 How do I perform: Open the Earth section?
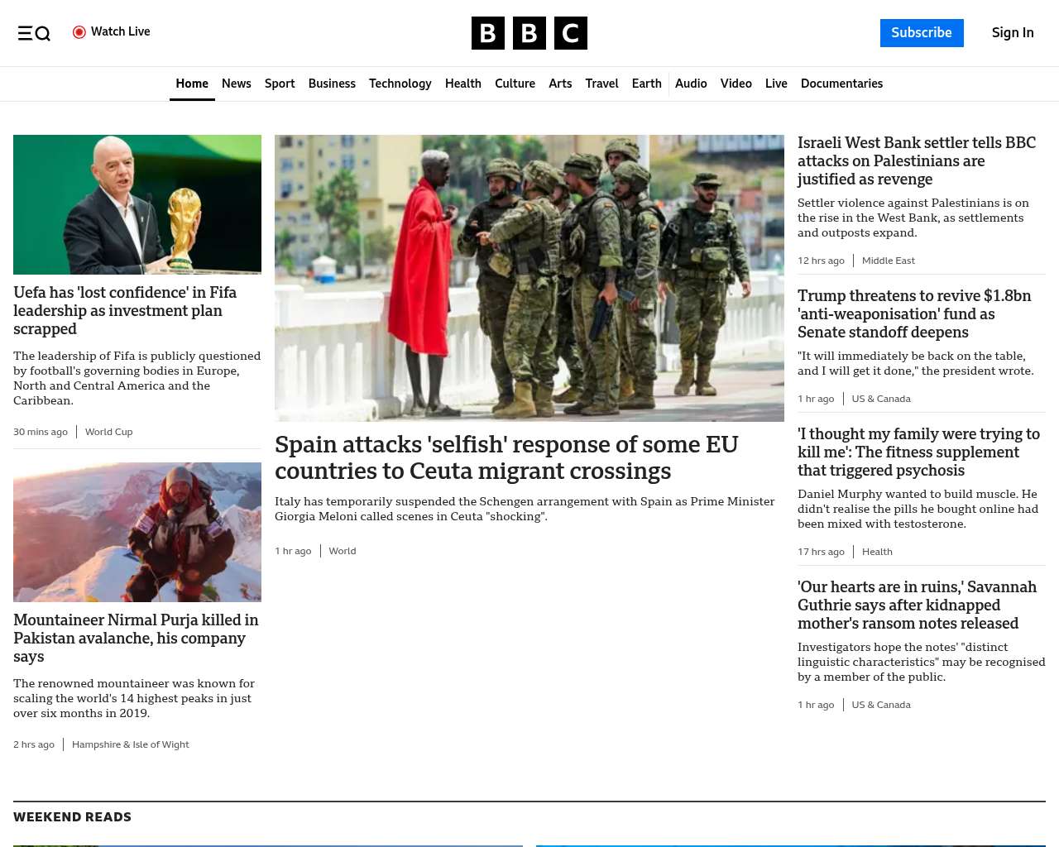pyautogui.click(x=646, y=84)
